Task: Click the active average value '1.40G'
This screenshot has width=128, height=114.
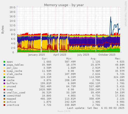Action: (x=96, y=102)
